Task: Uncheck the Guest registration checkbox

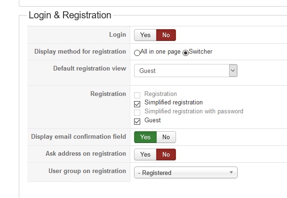Action: [x=137, y=121]
